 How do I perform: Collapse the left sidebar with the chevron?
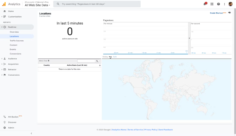point(31,133)
